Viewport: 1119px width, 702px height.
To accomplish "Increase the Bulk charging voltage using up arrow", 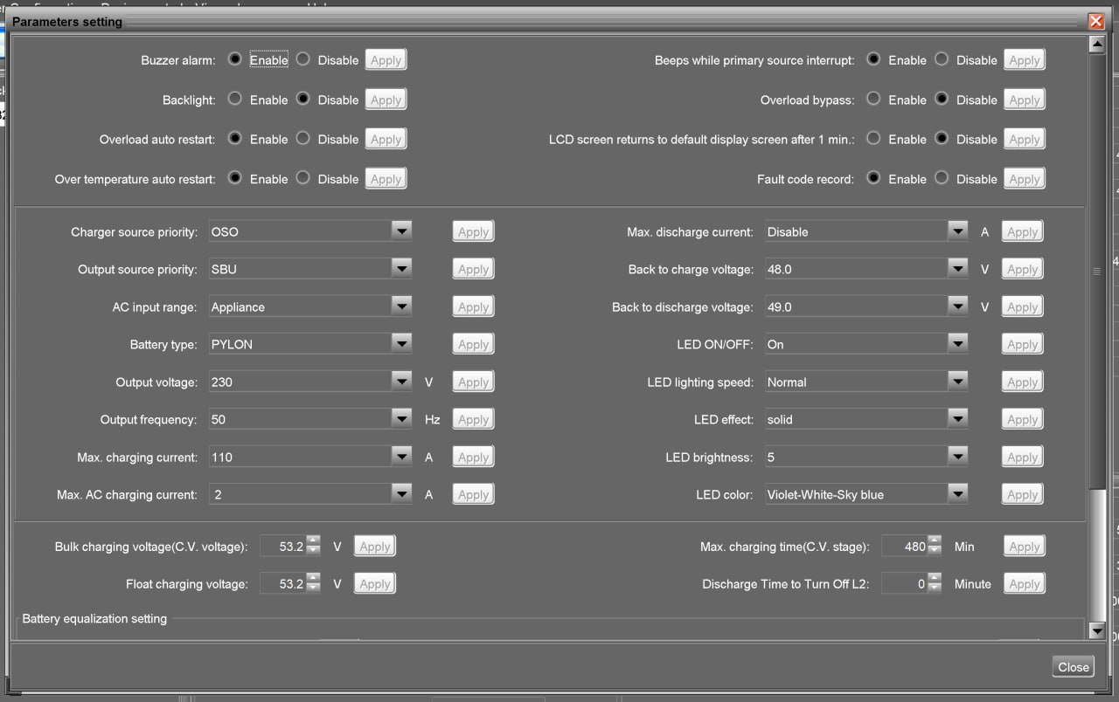I will coord(313,541).
